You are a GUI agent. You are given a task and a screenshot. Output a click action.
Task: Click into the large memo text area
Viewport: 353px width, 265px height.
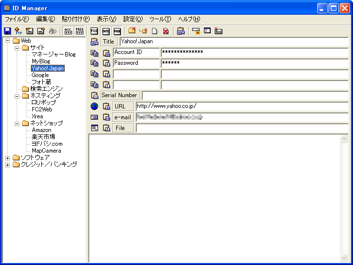click(215, 198)
